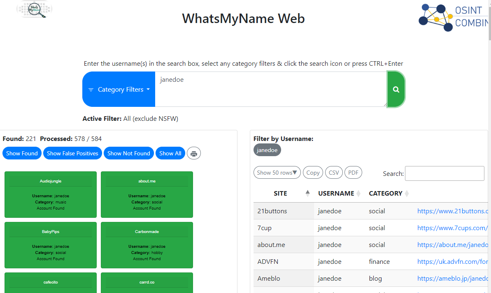Click Show Found button

22,154
